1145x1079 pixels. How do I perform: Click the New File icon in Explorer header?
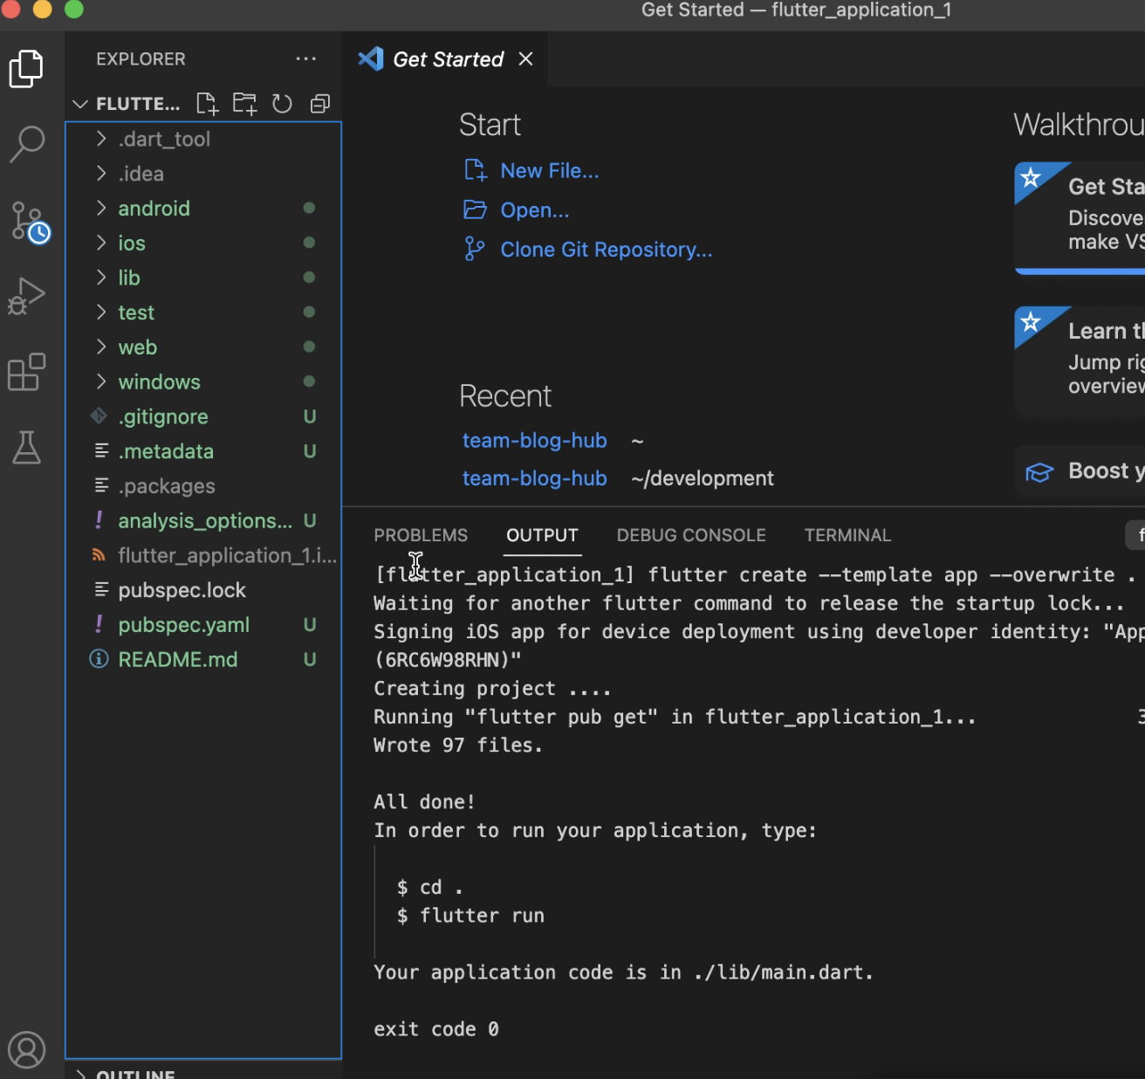[207, 104]
